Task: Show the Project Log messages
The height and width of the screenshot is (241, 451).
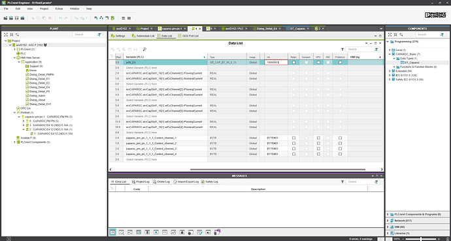Action: pyautogui.click(x=141, y=182)
